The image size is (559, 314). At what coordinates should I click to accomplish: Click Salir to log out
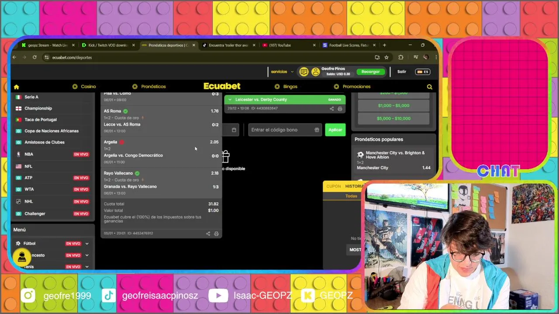402,72
